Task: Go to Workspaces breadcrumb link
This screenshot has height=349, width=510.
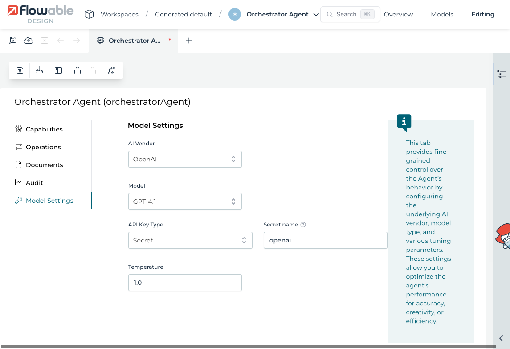Action: (119, 14)
